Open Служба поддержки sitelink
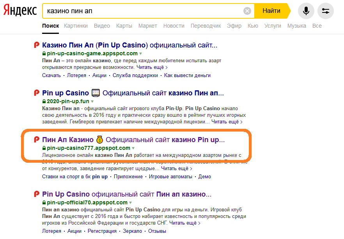Screen dimensions: 344x239 135,76
